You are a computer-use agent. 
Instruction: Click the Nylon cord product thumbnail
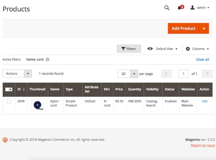tap(38, 105)
